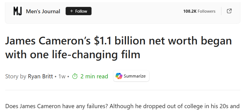Viewport: 244px width, 112px height.
Task: Open the Men's Journal publisher name link
Action: 43,11
